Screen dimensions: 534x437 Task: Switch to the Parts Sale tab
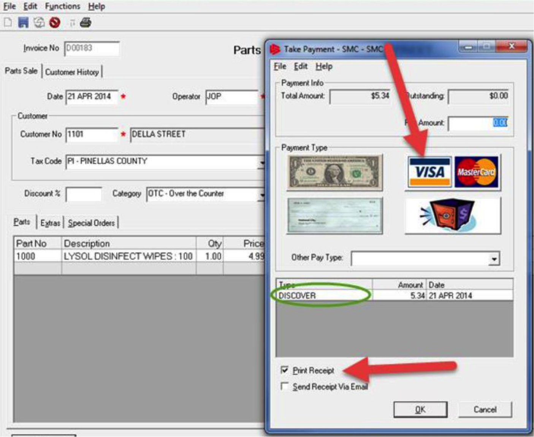pyautogui.click(x=21, y=71)
